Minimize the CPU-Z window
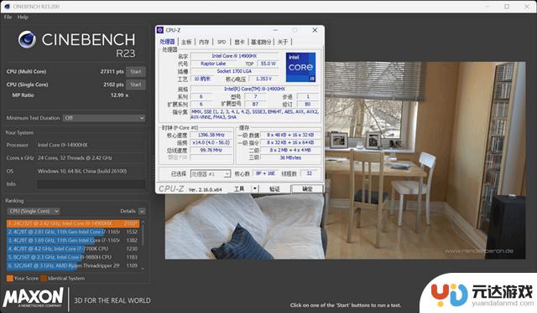Viewport: 537px width, 313px height. (275, 30)
